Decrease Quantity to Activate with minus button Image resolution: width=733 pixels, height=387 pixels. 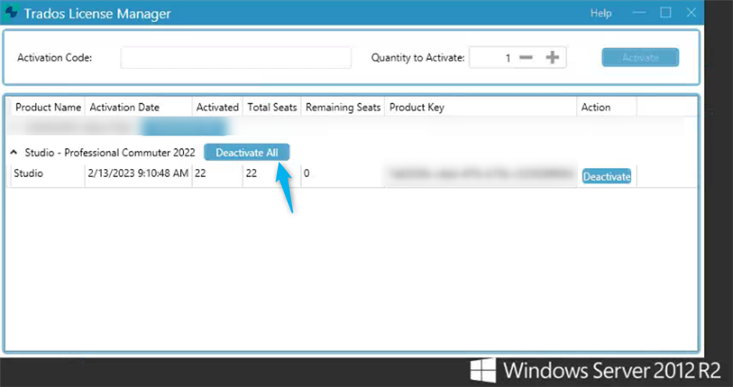point(526,57)
